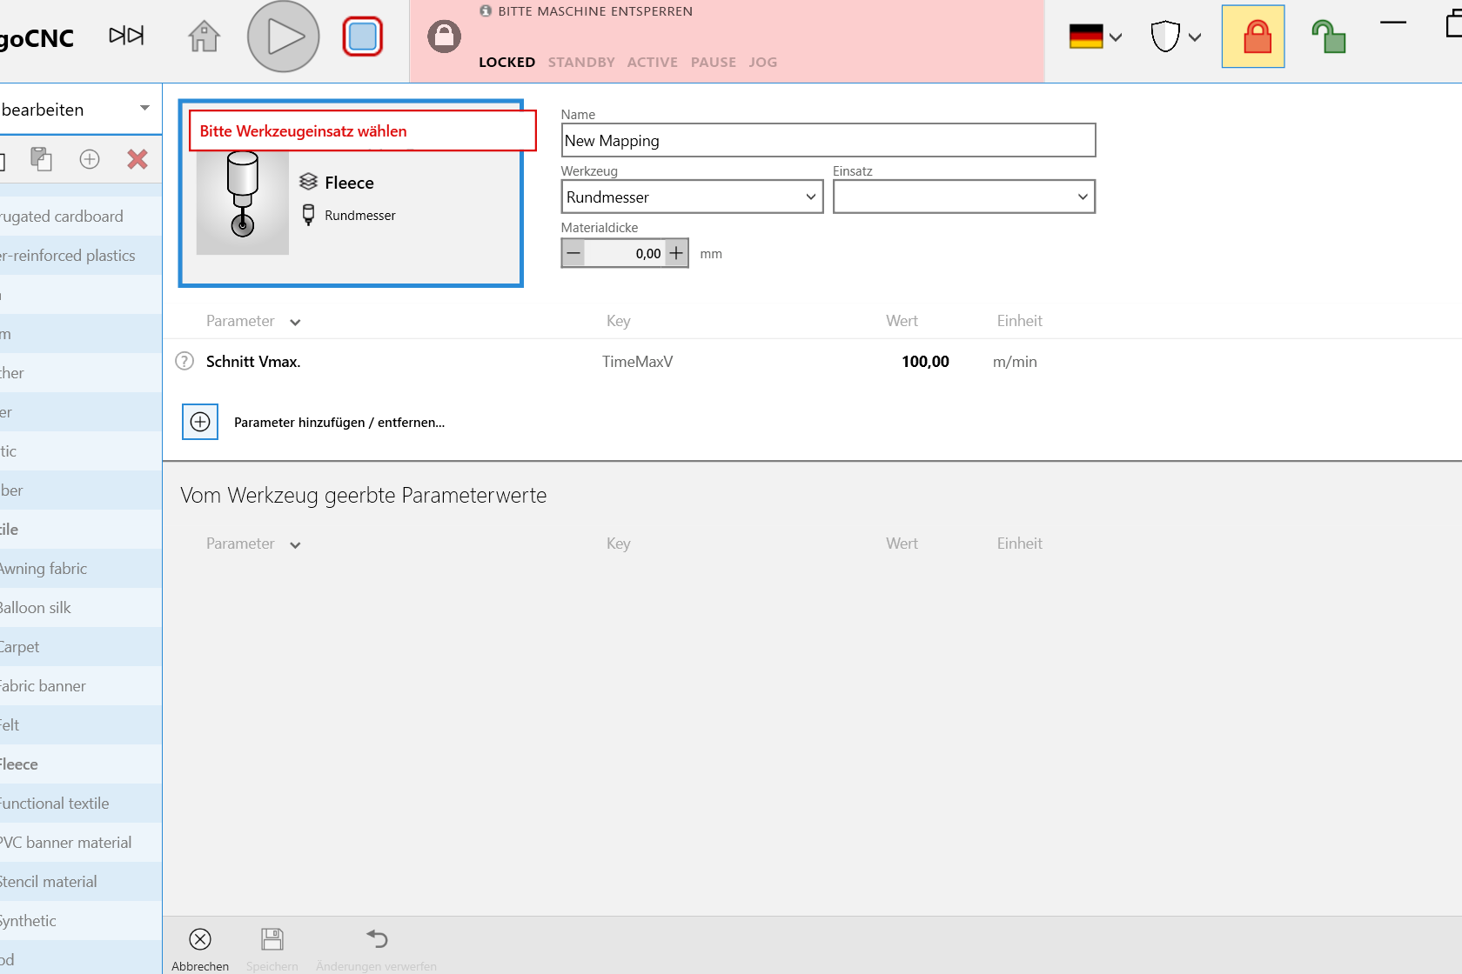
Task: Expand Parameter chevron in inherited values table
Action: pos(295,544)
